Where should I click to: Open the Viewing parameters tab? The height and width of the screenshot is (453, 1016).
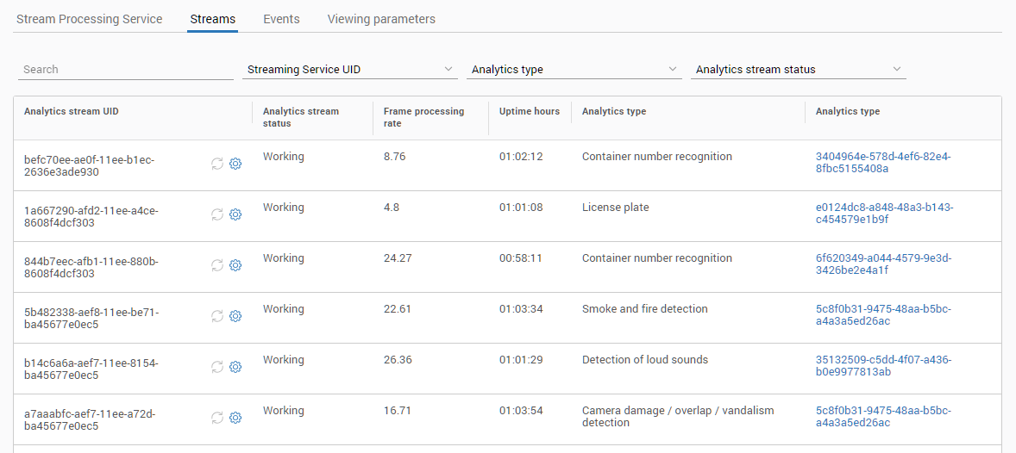381,19
